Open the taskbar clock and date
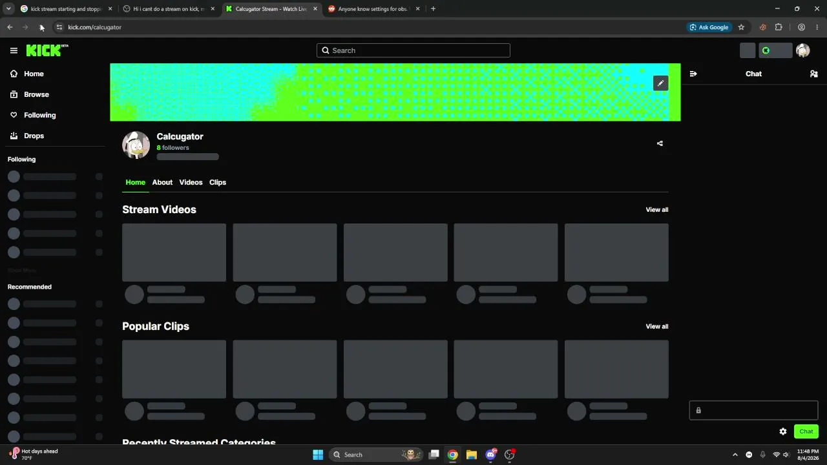Image resolution: width=827 pixels, height=465 pixels. pos(808,455)
